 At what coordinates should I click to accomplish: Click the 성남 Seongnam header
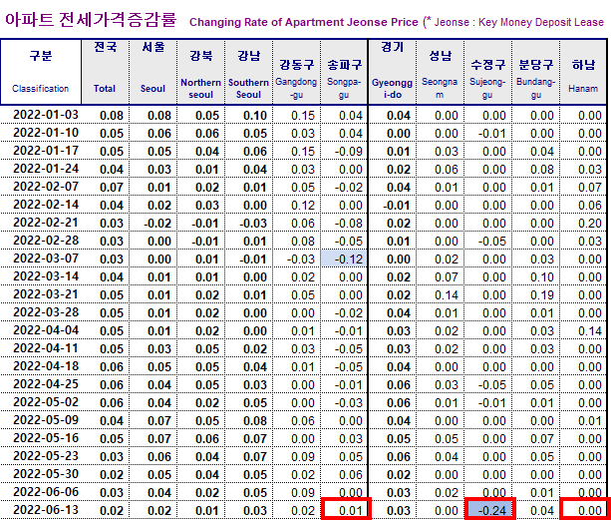coord(440,72)
